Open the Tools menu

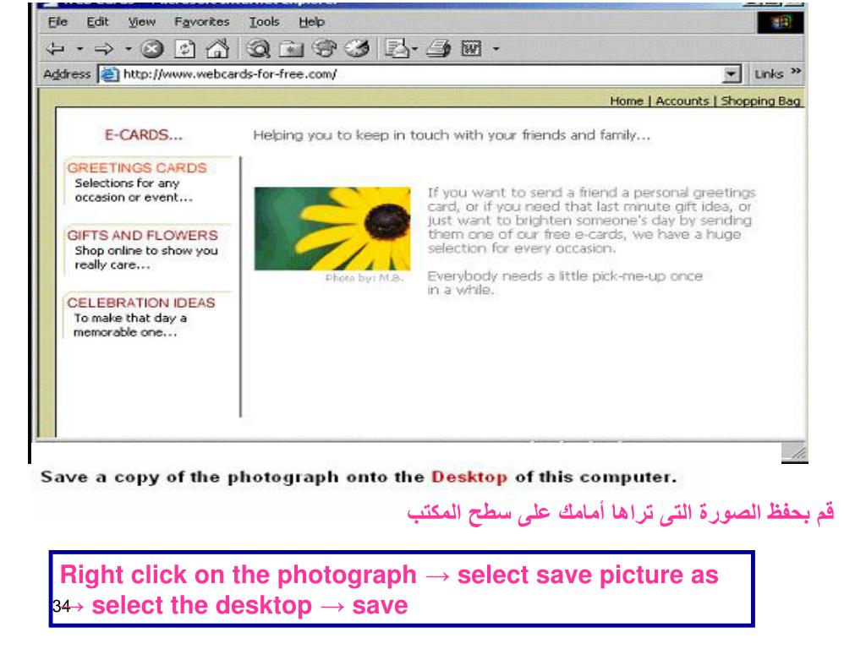click(264, 22)
